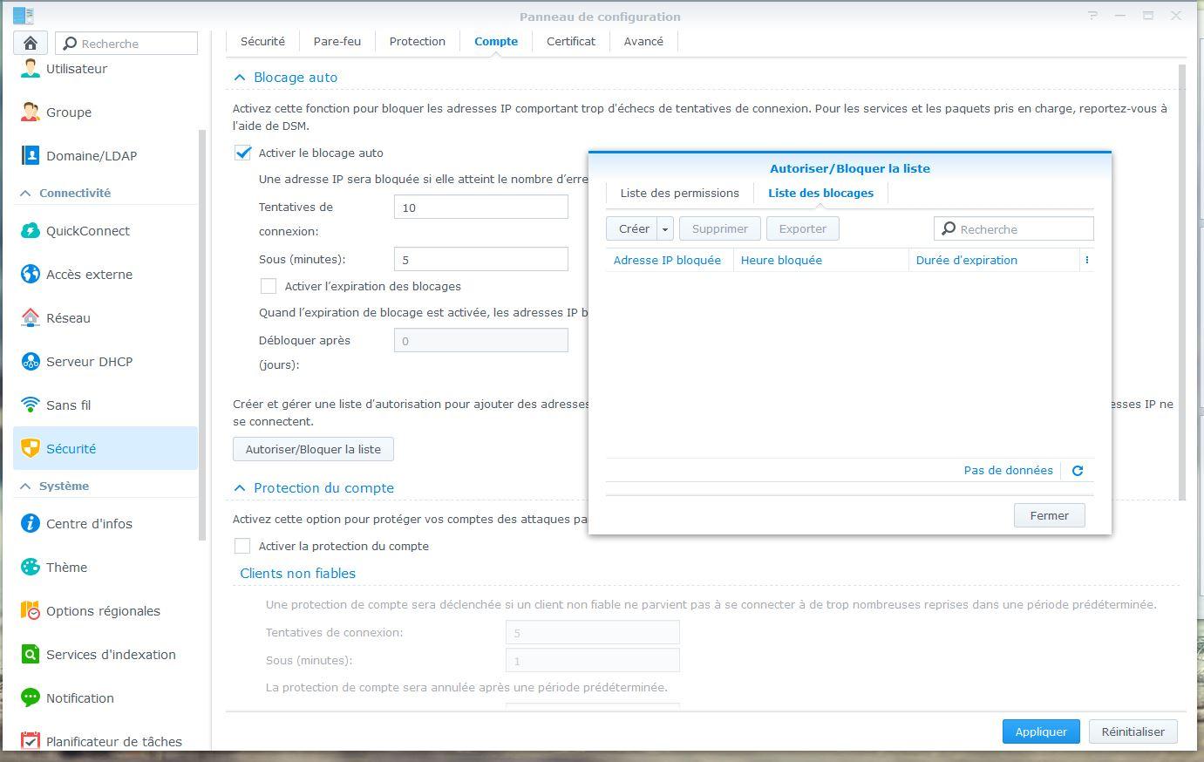1204x762 pixels.
Task: Open Centre d'infos icon
Action: (31, 523)
